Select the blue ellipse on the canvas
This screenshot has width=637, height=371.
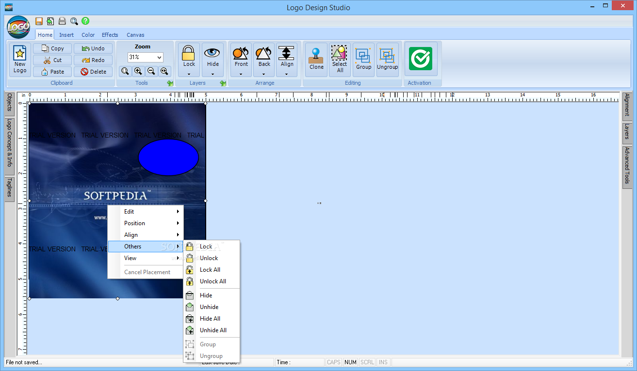click(x=168, y=157)
